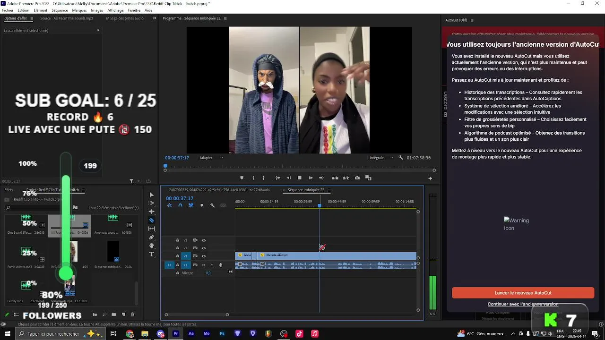Open Photoshop from Windows taskbar
Screen dimensions: 605x340
click(x=222, y=333)
